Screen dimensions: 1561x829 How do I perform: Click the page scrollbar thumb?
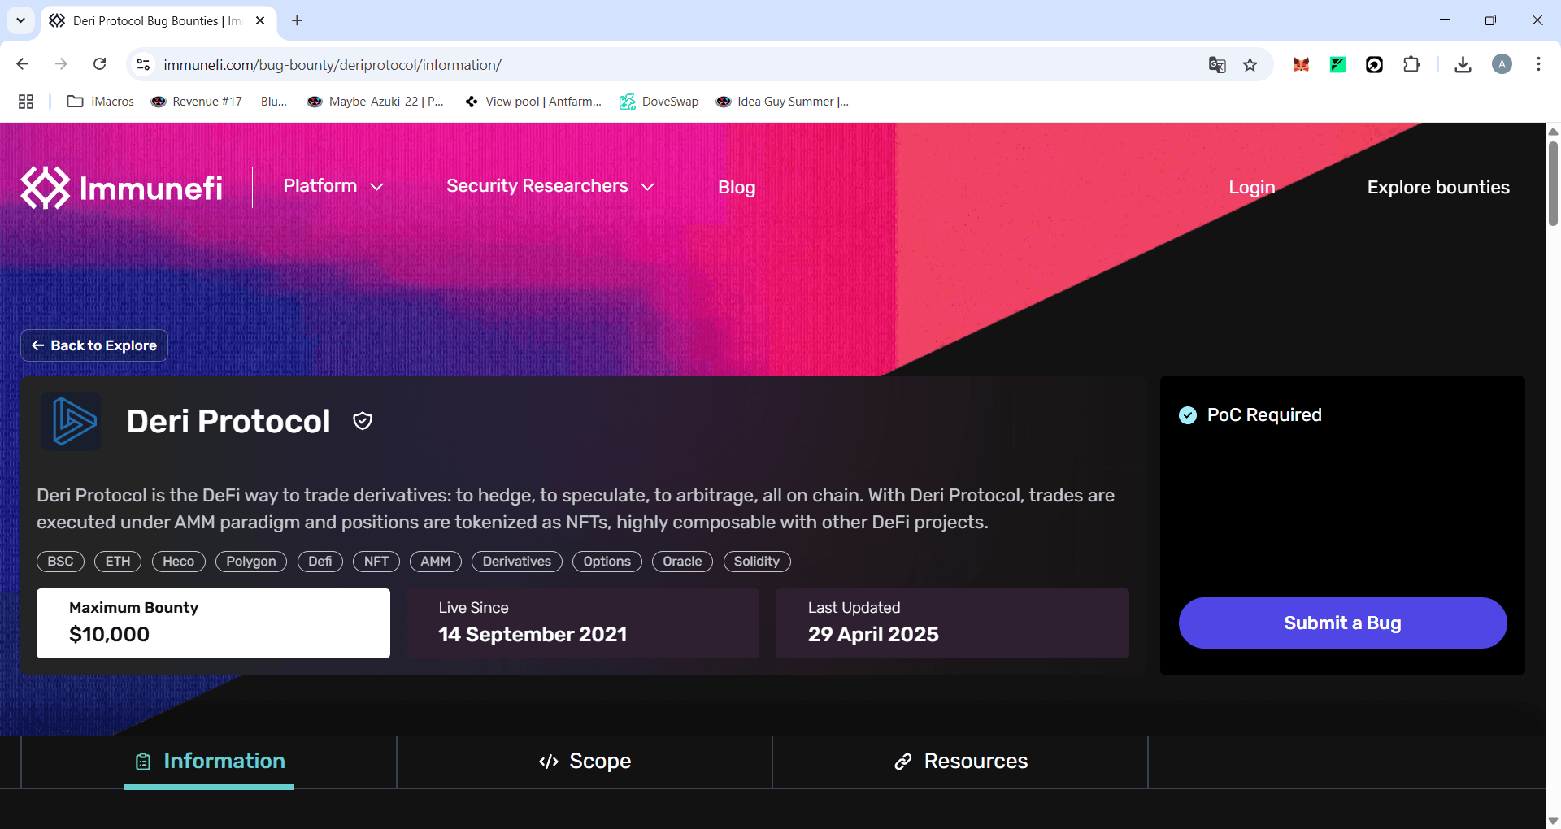click(x=1553, y=183)
